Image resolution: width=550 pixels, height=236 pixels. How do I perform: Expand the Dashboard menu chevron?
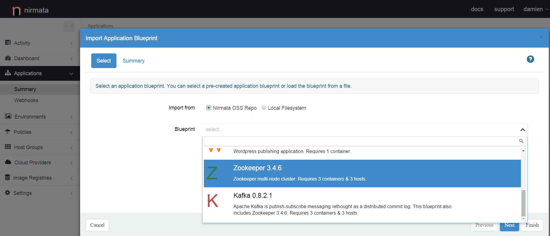click(72, 59)
